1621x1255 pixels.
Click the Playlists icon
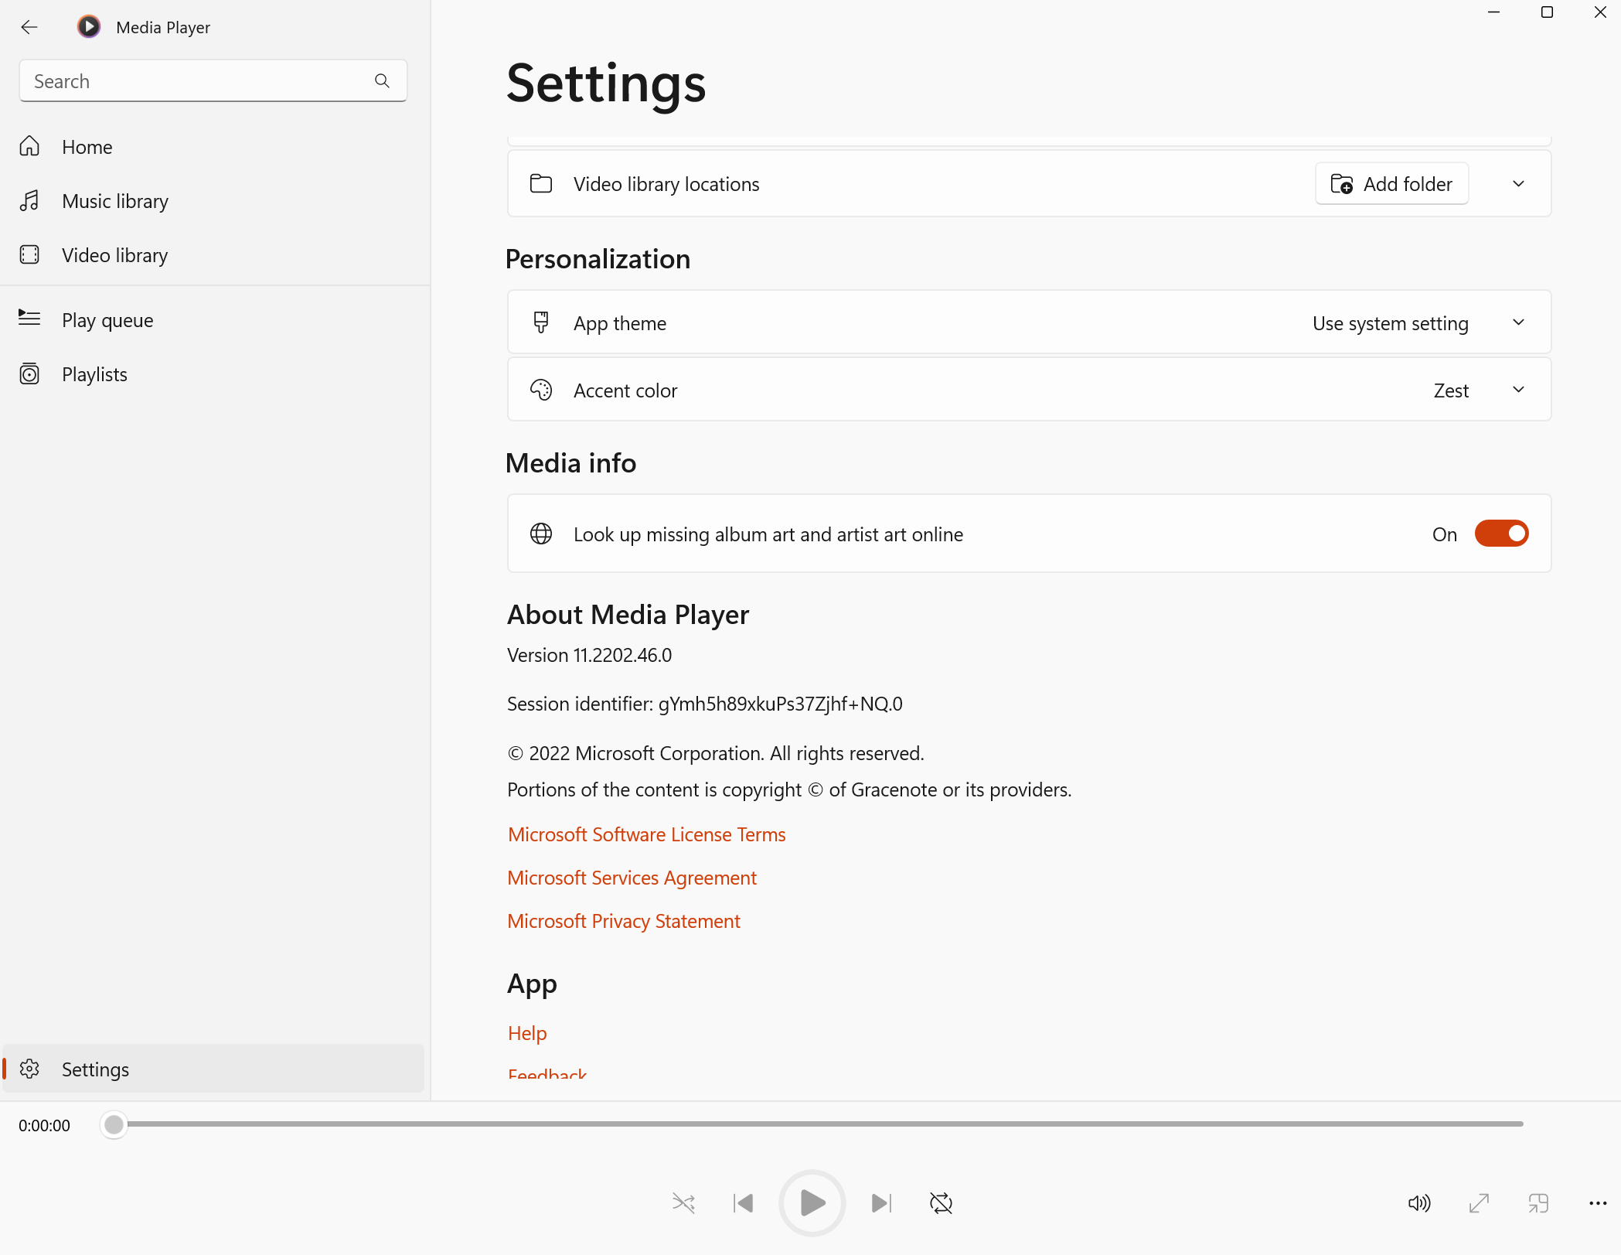click(x=29, y=373)
